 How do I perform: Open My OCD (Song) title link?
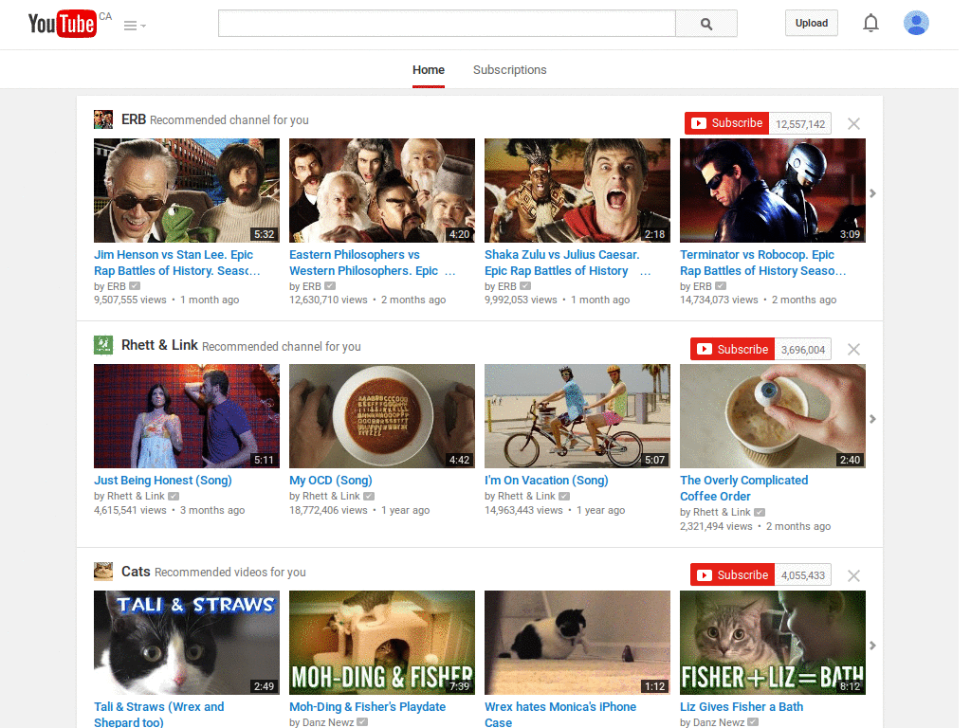(331, 481)
